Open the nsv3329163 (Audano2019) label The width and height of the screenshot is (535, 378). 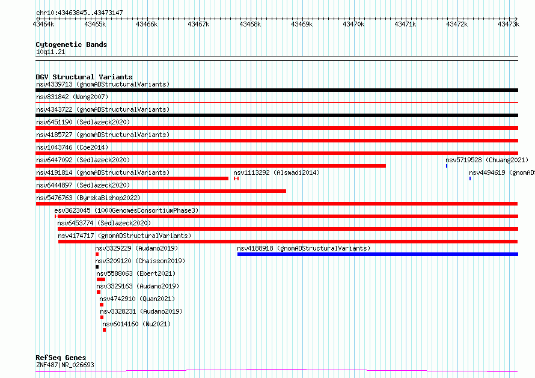(x=138, y=286)
